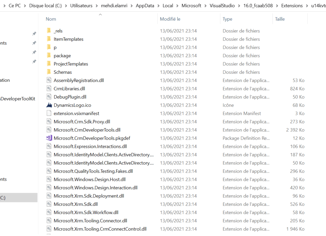The image size is (326, 236).
Task: Click the Schemas folder icon
Action: [x=49, y=72]
